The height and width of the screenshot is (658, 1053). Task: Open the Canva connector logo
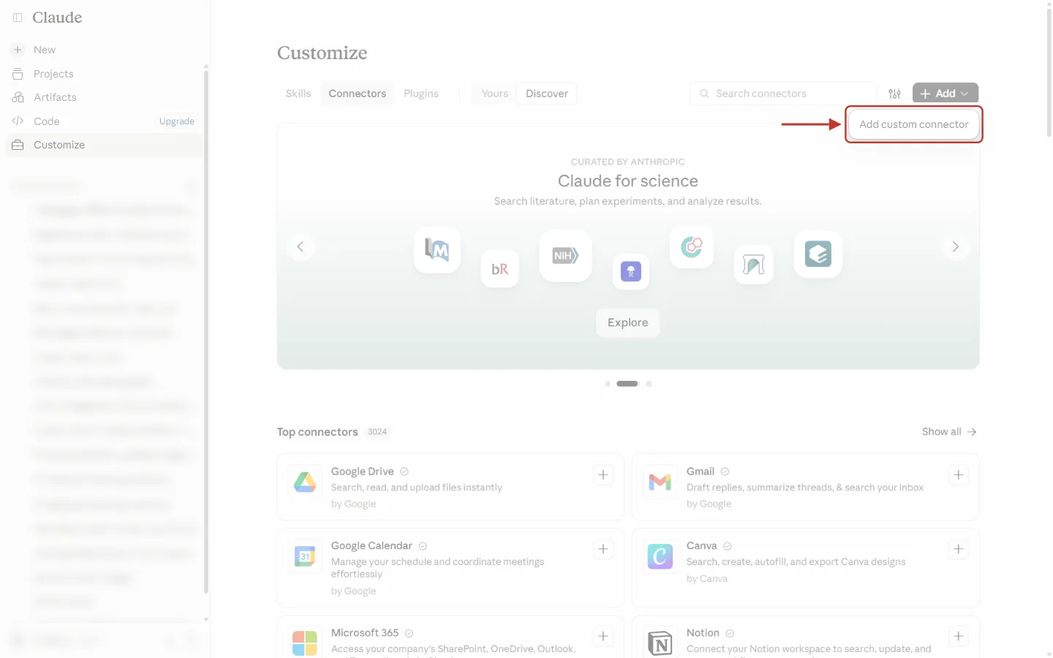pyautogui.click(x=660, y=556)
